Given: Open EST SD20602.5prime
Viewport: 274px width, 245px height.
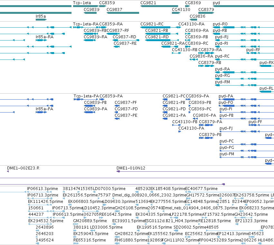Looking at the screenshot, I should tap(190, 227).
